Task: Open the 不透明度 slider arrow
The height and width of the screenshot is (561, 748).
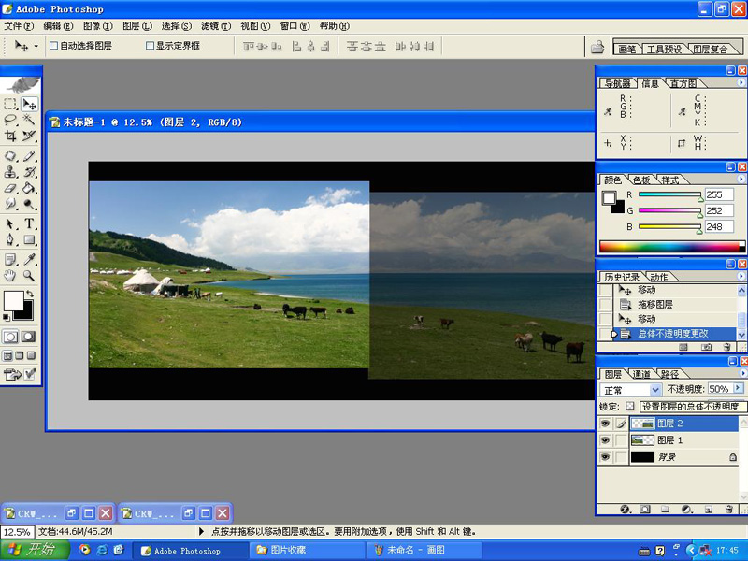Action: tap(739, 388)
